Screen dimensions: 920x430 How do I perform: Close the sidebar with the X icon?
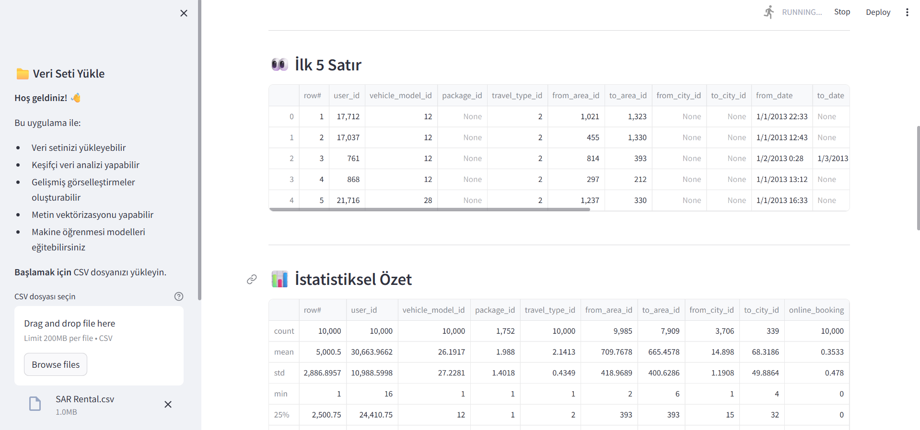pos(184,13)
